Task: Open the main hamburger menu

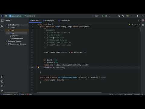Action: (x=6, y=16)
